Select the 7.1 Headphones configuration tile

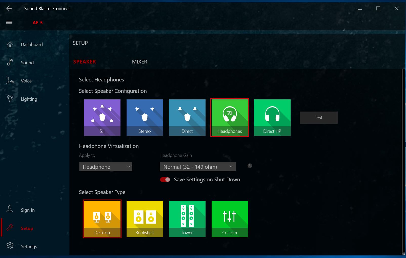(230, 118)
